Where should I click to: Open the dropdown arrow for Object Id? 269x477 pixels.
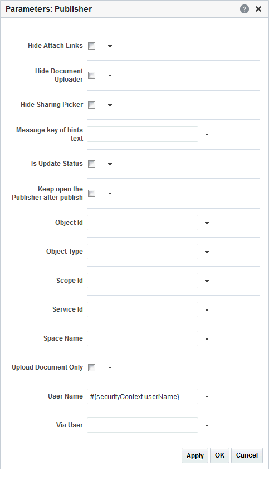(x=207, y=223)
